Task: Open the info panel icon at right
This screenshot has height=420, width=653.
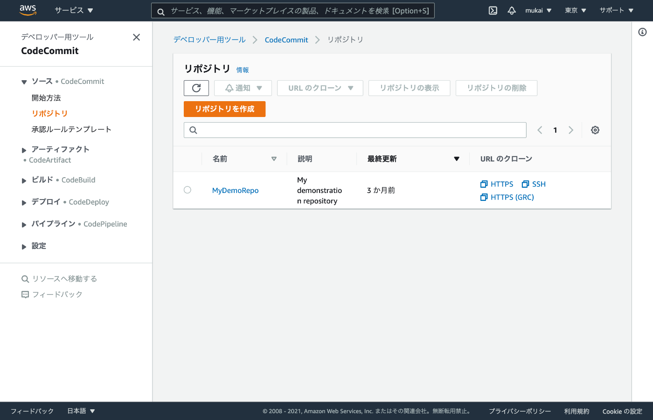Action: point(642,32)
